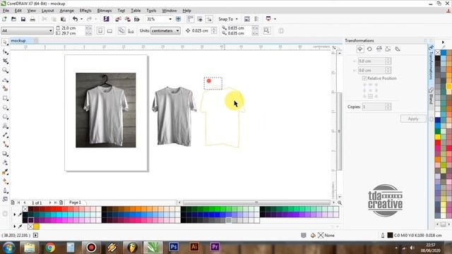
Task: Toggle landscape page orientation
Action: click(x=109, y=30)
